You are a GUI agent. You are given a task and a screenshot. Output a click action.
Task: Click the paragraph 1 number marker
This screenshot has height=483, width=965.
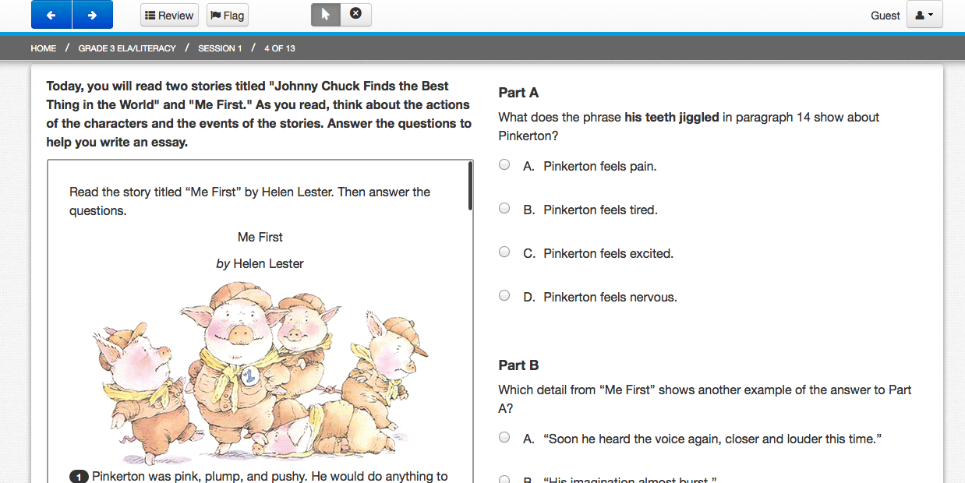(x=78, y=476)
